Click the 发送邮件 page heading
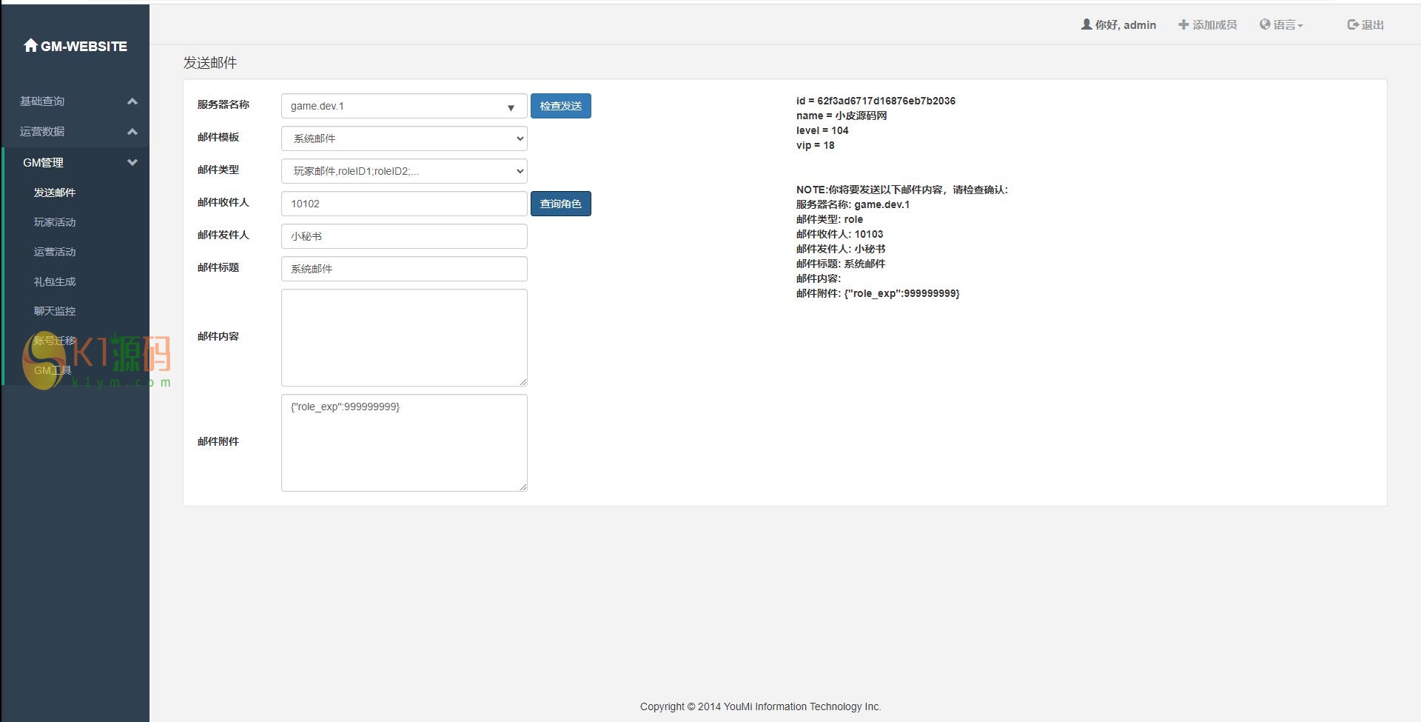Image resolution: width=1421 pixels, height=722 pixels. click(210, 63)
